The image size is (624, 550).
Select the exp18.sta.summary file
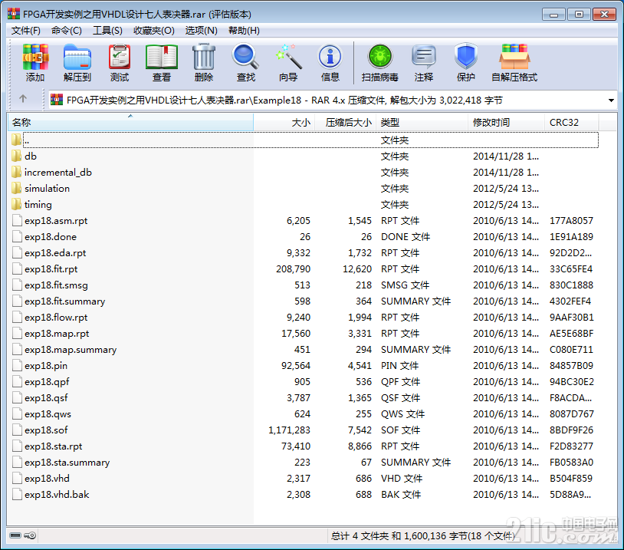67,463
